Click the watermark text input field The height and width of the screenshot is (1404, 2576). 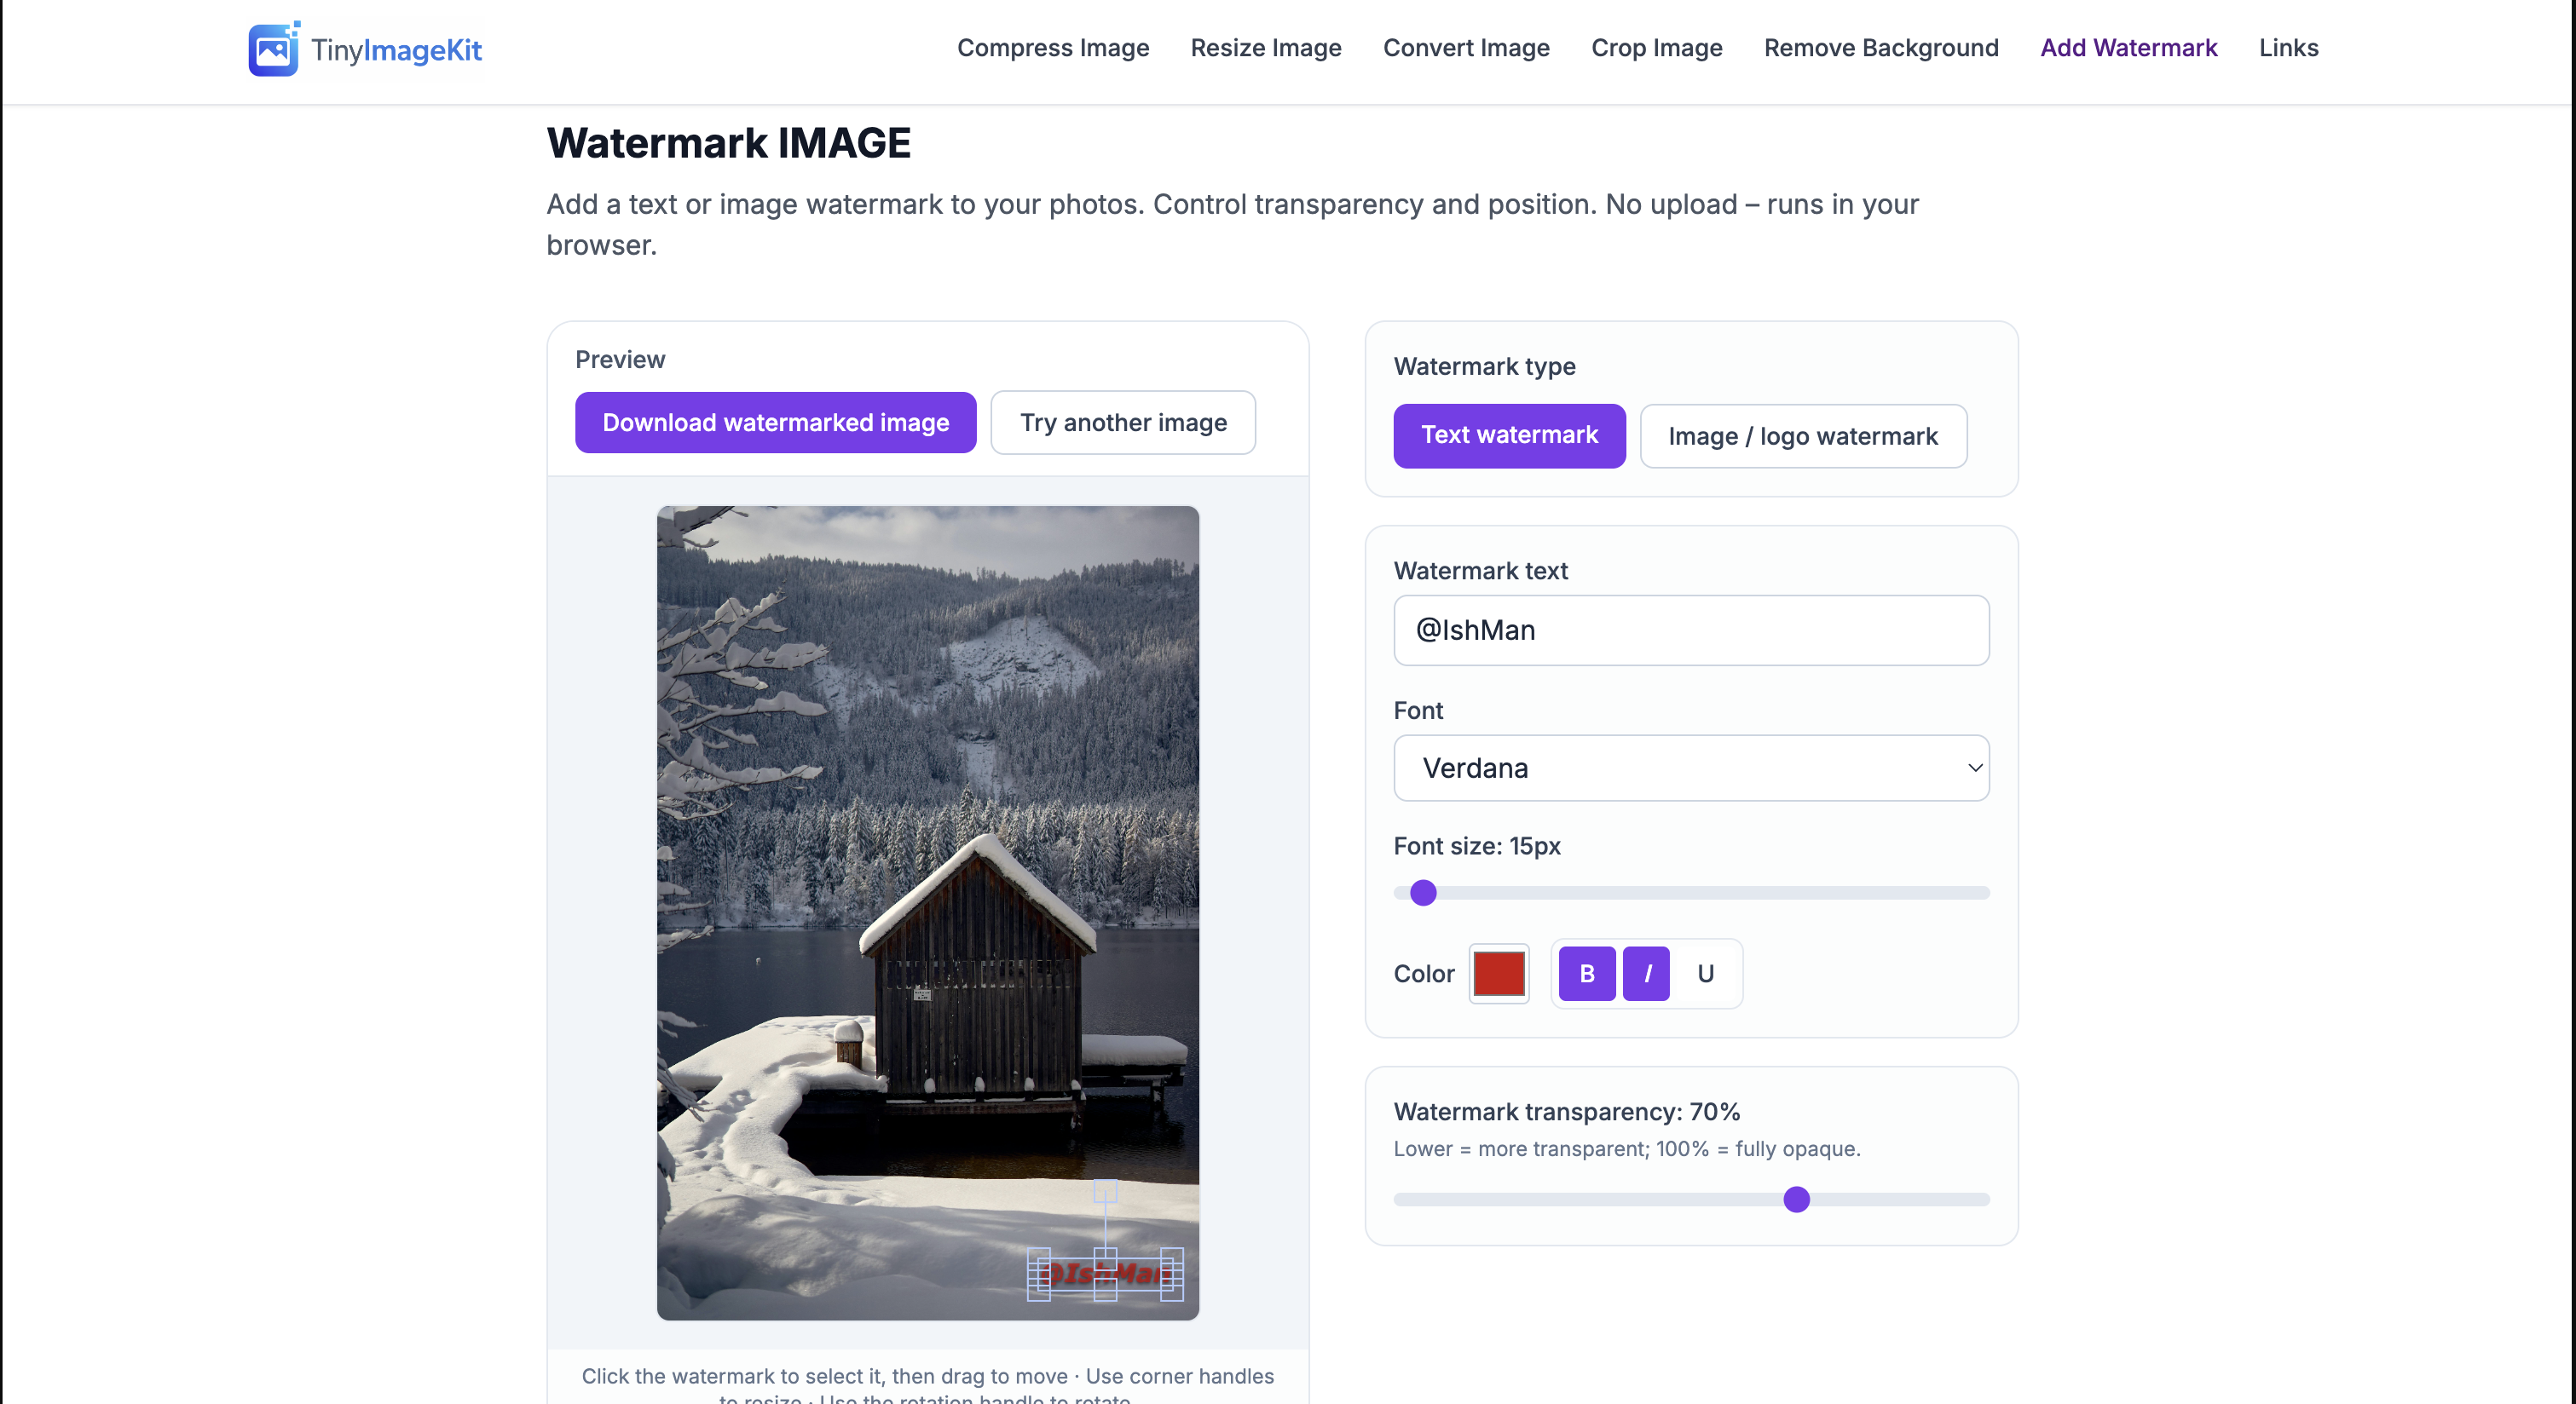click(1690, 630)
